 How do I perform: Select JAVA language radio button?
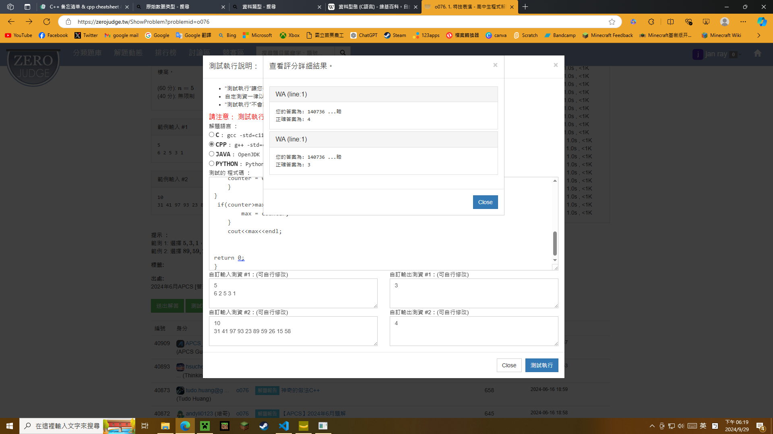[x=211, y=154]
